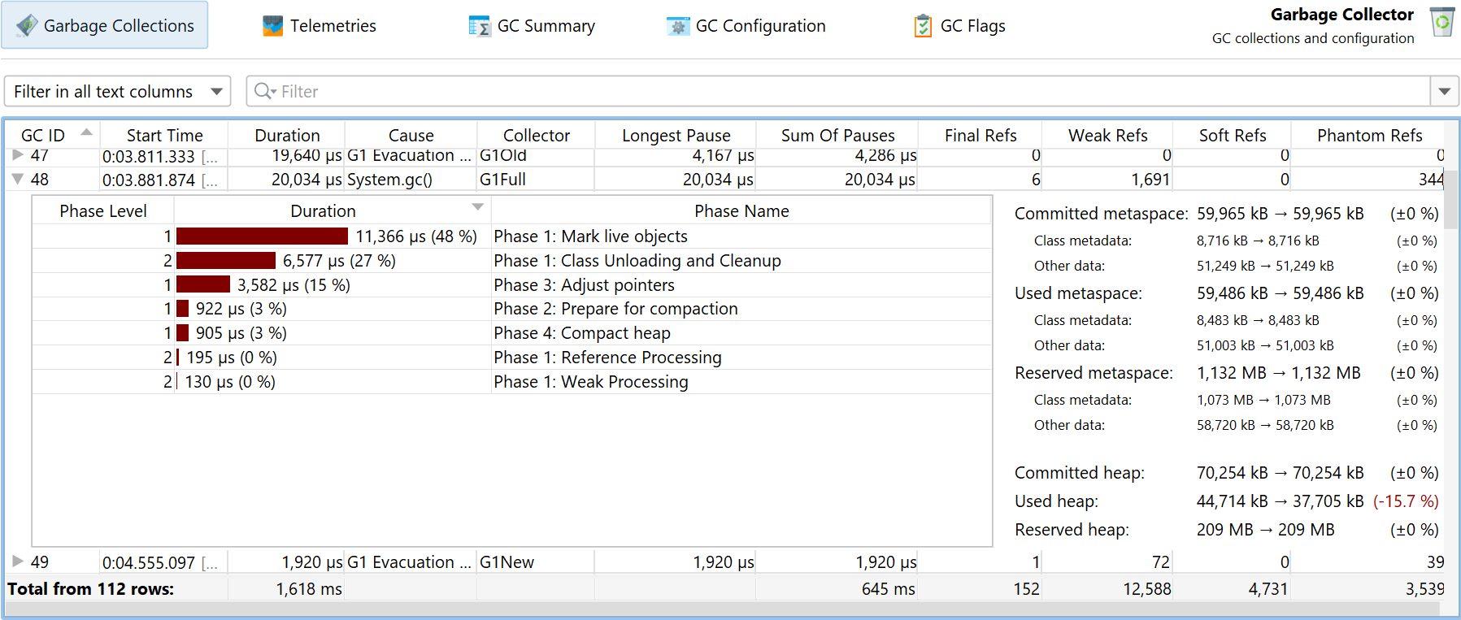
Task: Sort by Collector column header
Action: 537,135
